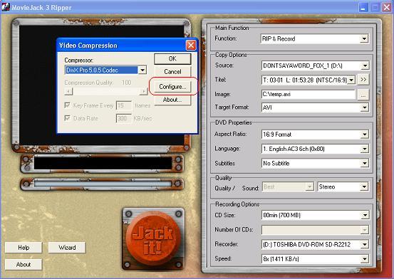Expand the Compressor dropdown list
Image resolution: width=394 pixels, height=279 pixels.
click(x=142, y=70)
